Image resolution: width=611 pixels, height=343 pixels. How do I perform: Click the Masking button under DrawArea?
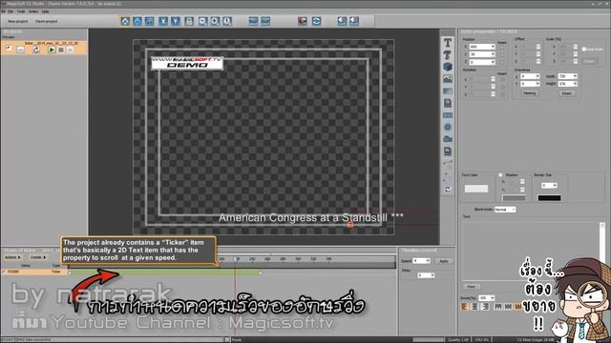529,93
